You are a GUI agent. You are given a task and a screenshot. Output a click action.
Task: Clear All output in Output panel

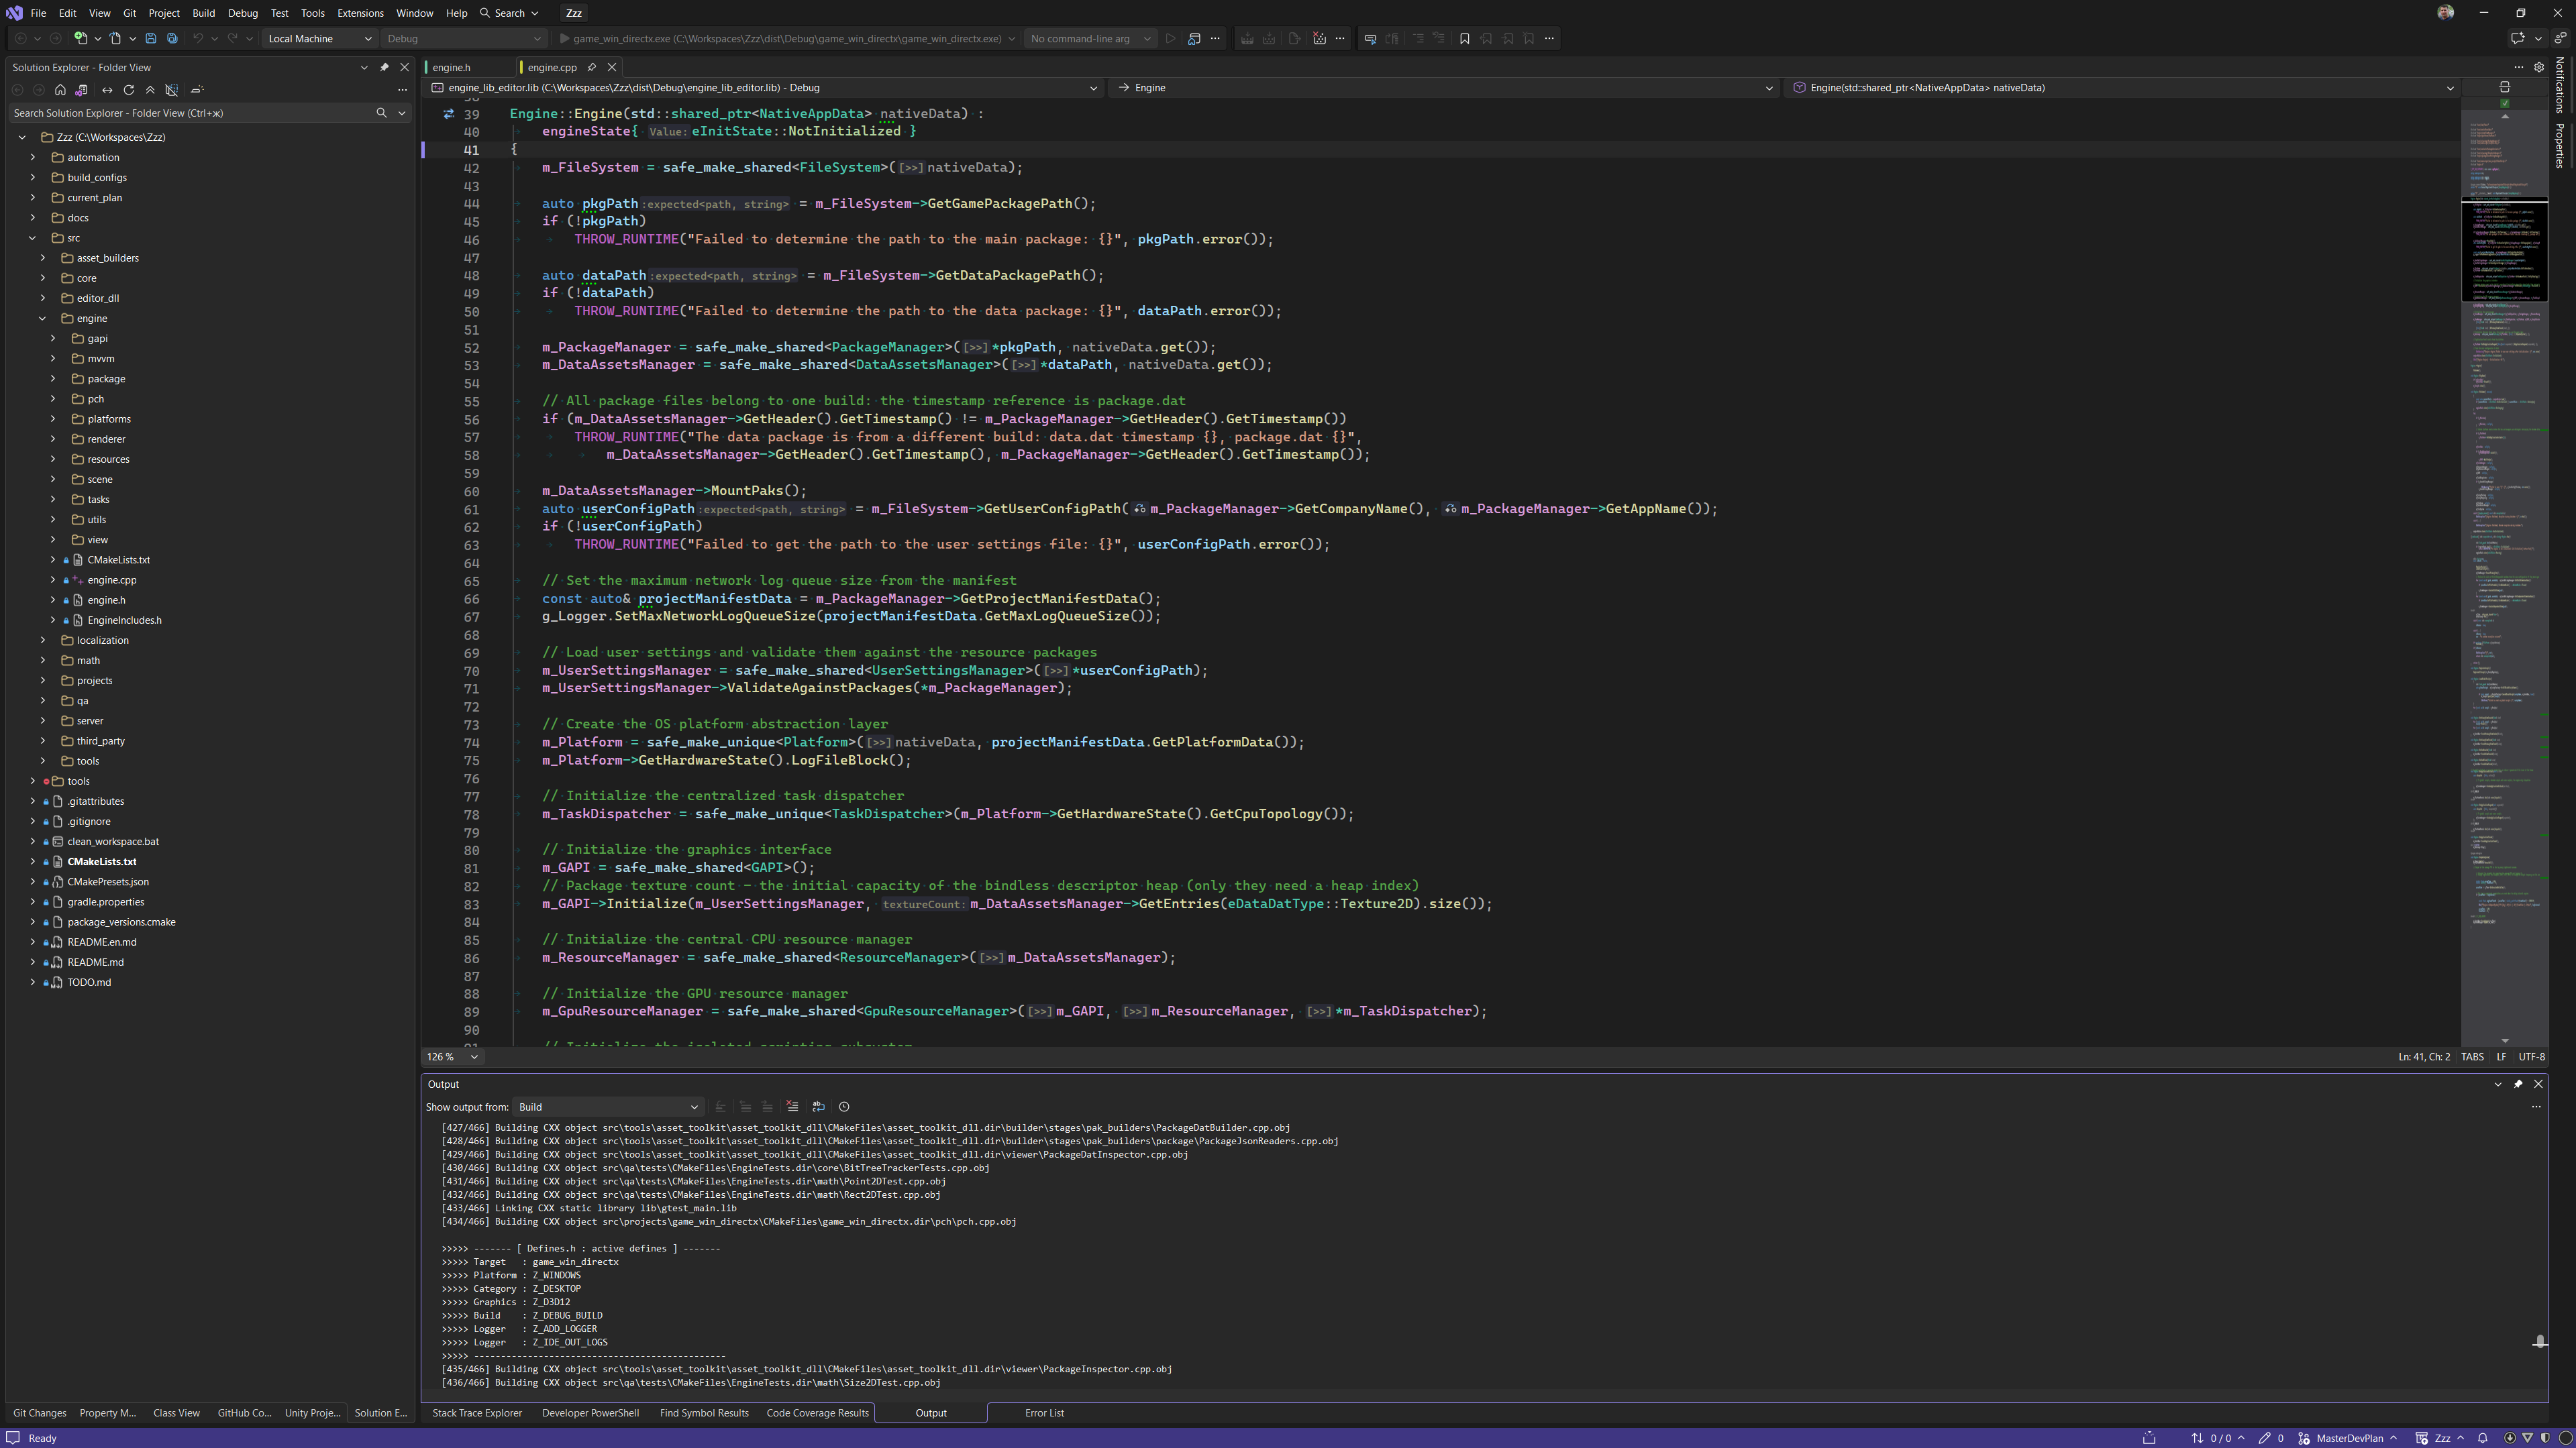(x=792, y=1106)
